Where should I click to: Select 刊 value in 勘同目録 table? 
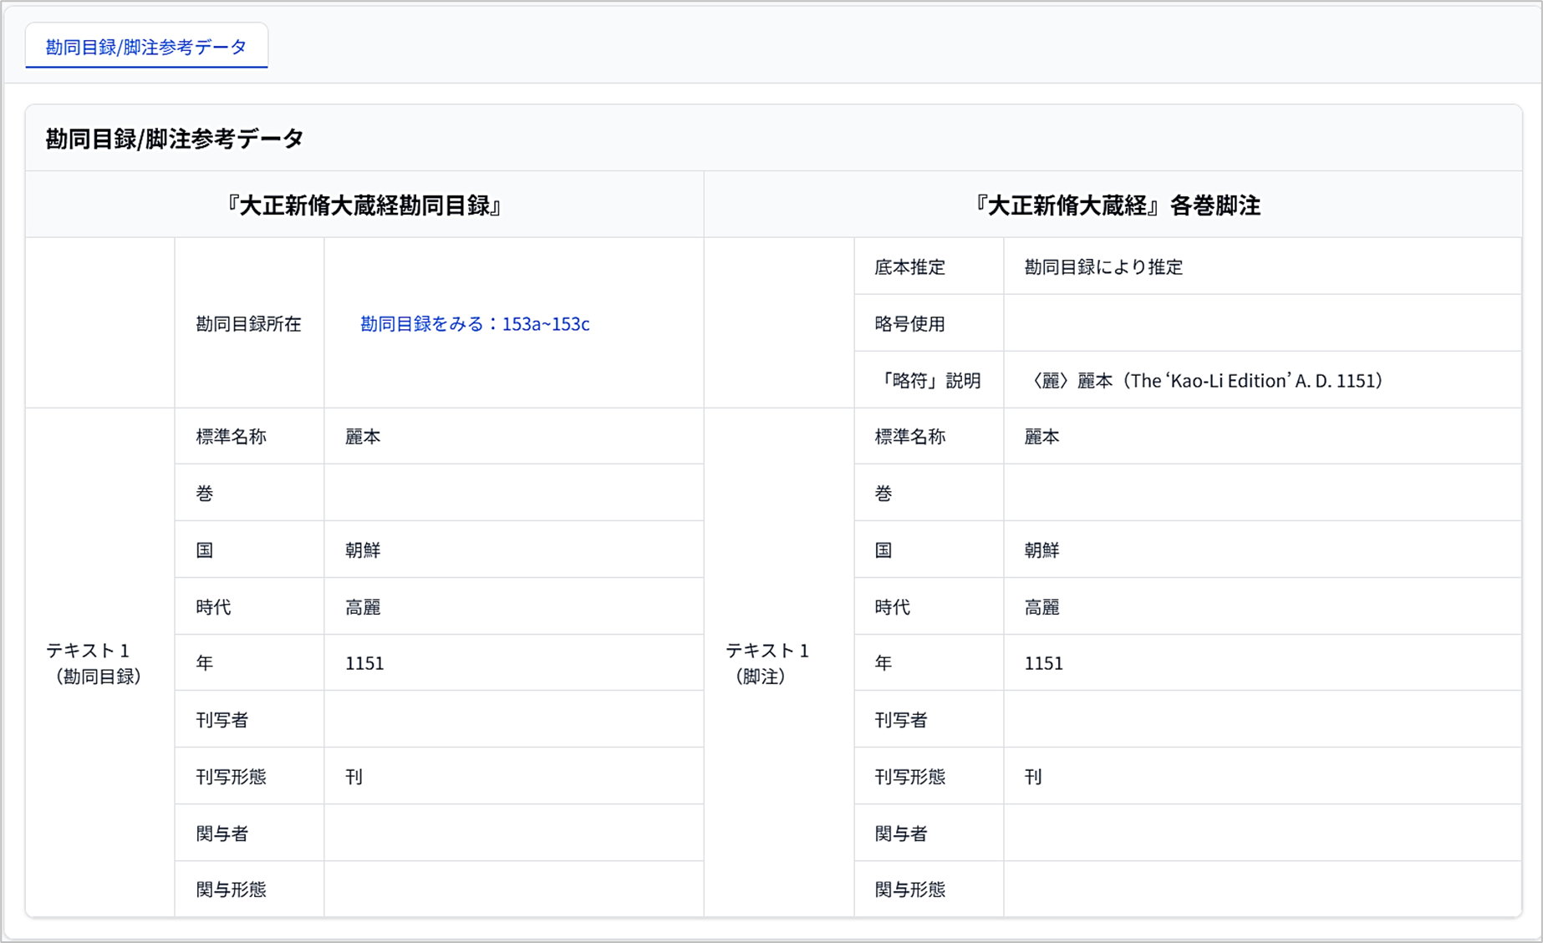[354, 777]
